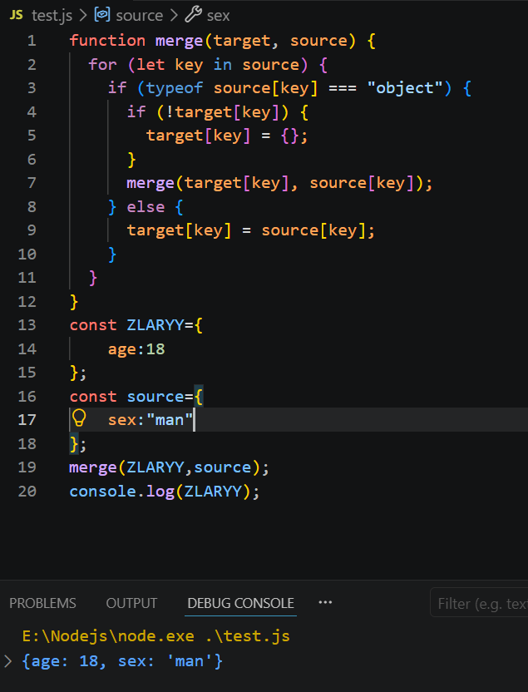Click the logged {age: 18, sex: 'man'} output
Screen dimensions: 528x692
click(122, 661)
